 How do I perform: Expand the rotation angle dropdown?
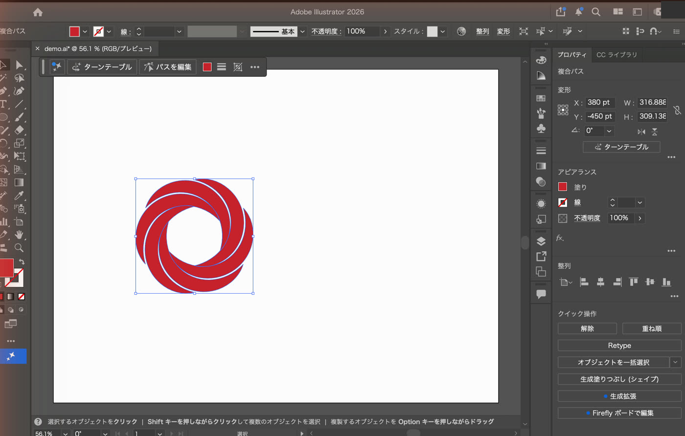pos(609,131)
